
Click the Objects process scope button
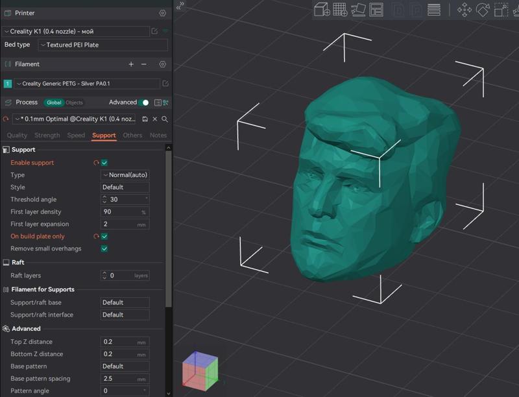pyautogui.click(x=75, y=102)
